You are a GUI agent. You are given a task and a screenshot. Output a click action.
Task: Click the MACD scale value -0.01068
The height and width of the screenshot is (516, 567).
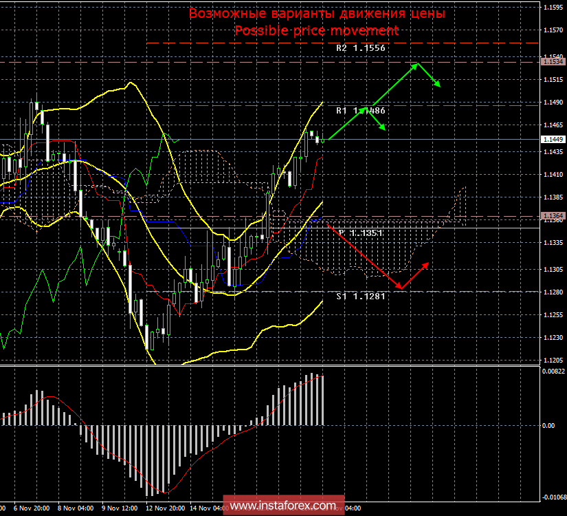pos(553,497)
